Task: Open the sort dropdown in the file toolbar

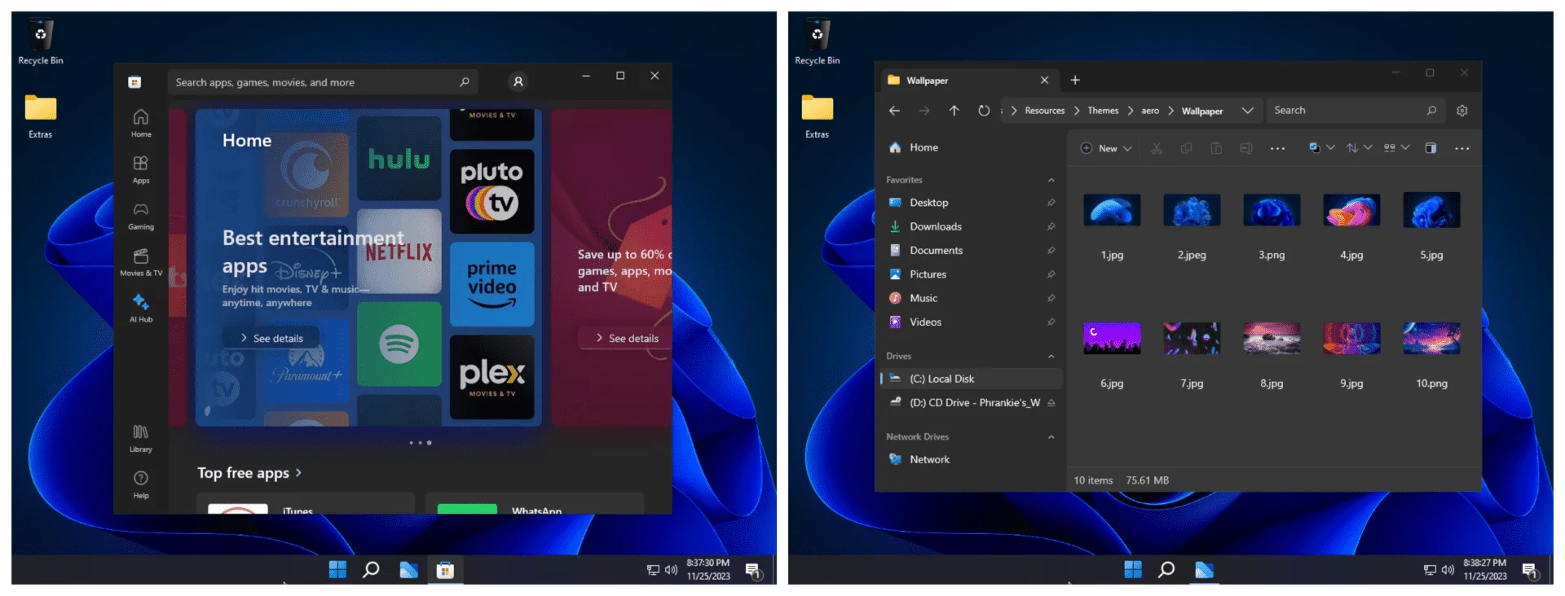Action: pos(1359,148)
